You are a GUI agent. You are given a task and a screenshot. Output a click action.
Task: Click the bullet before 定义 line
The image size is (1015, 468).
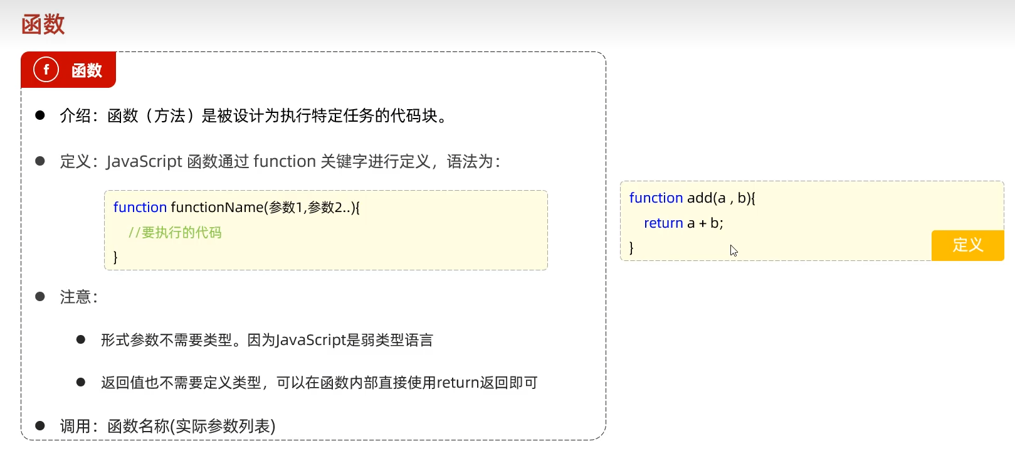(x=40, y=161)
